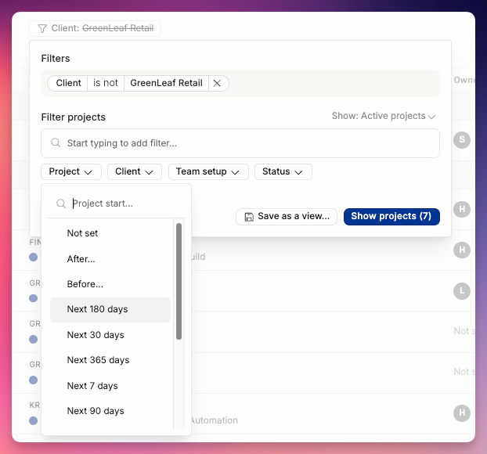Click the Project start search field

pos(116,204)
